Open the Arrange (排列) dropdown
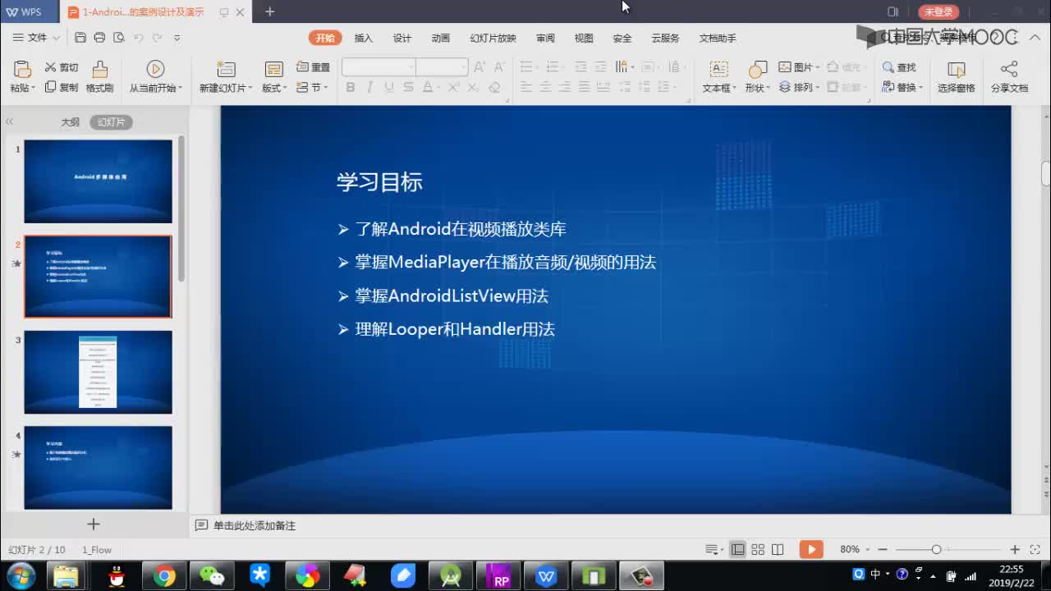The height and width of the screenshot is (591, 1051). (x=799, y=87)
